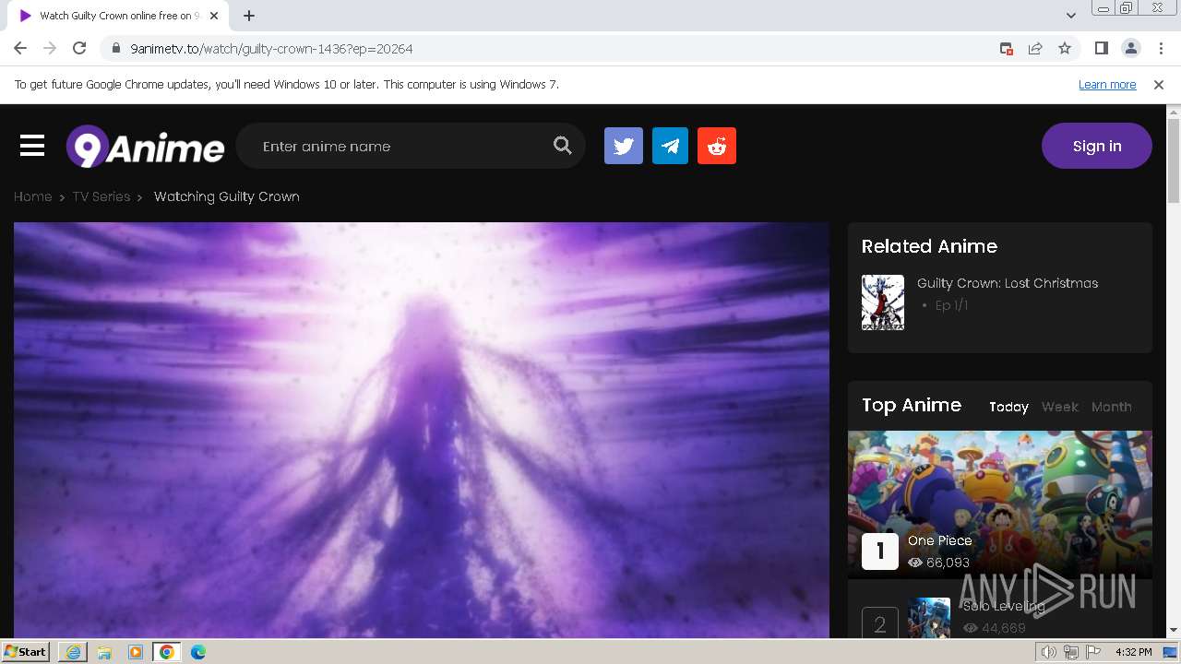
Task: Click the taskbar clock showing 4:32 PM
Action: pyautogui.click(x=1133, y=652)
